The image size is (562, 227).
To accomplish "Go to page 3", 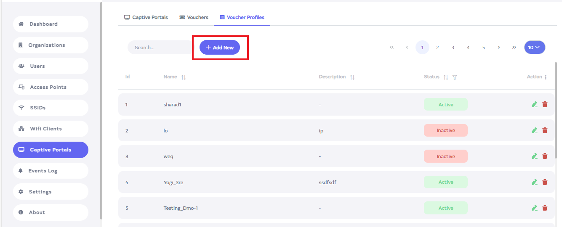I will click(453, 48).
